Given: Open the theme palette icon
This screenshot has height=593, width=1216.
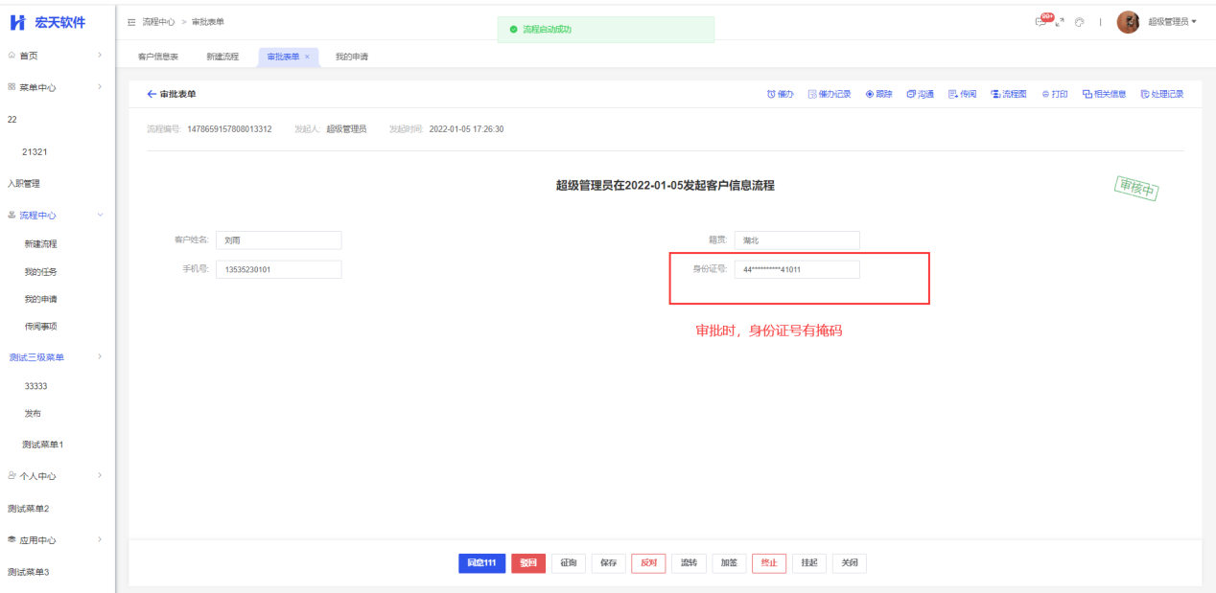Looking at the screenshot, I should click(1079, 22).
